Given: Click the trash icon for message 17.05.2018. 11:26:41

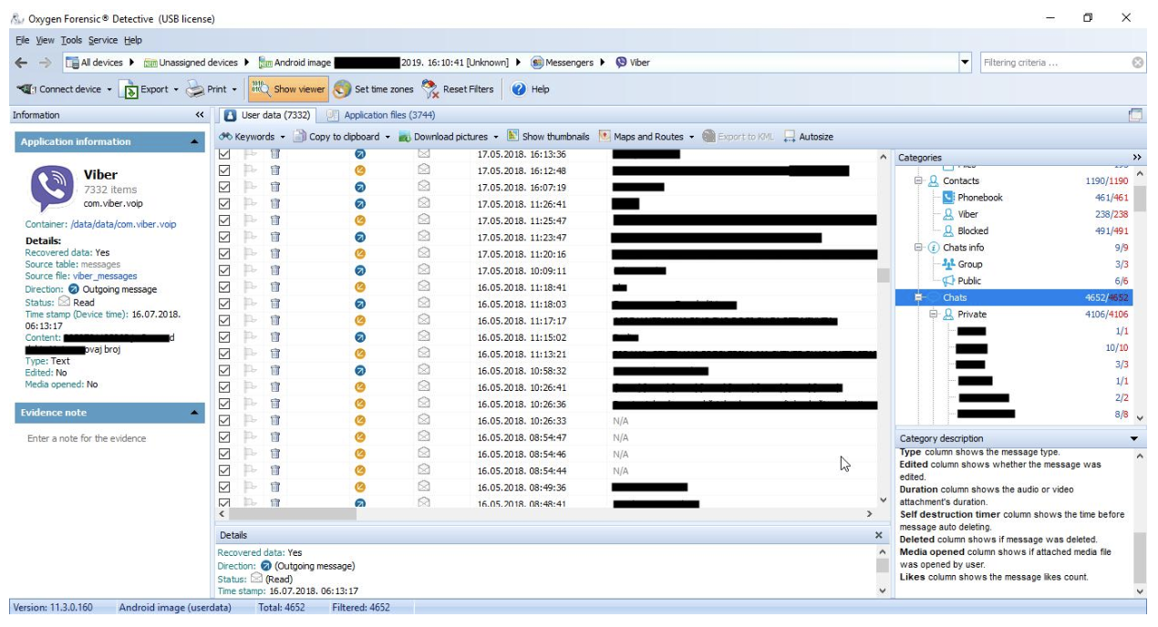Looking at the screenshot, I should (x=274, y=204).
